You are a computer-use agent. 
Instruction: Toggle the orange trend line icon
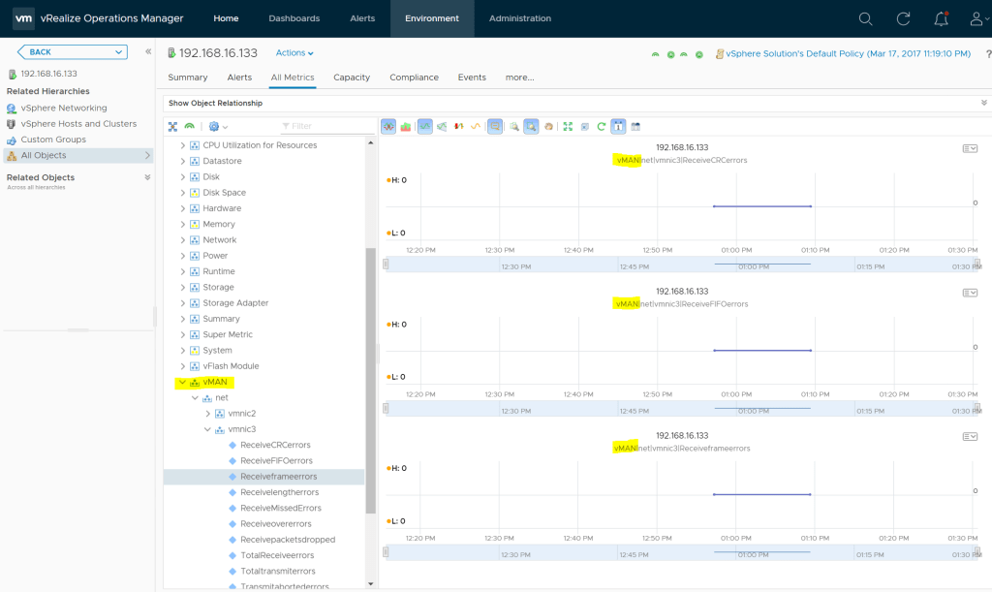coord(475,127)
